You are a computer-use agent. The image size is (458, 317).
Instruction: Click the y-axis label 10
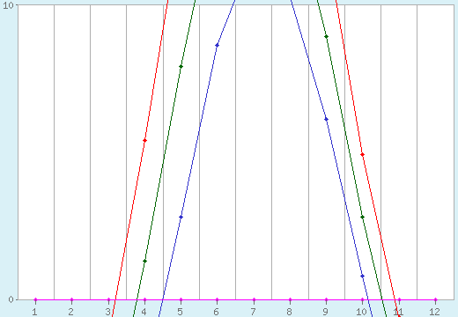click(x=8, y=5)
